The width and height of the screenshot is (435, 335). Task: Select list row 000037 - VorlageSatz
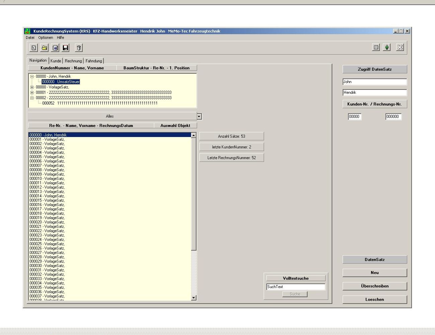click(x=110, y=296)
